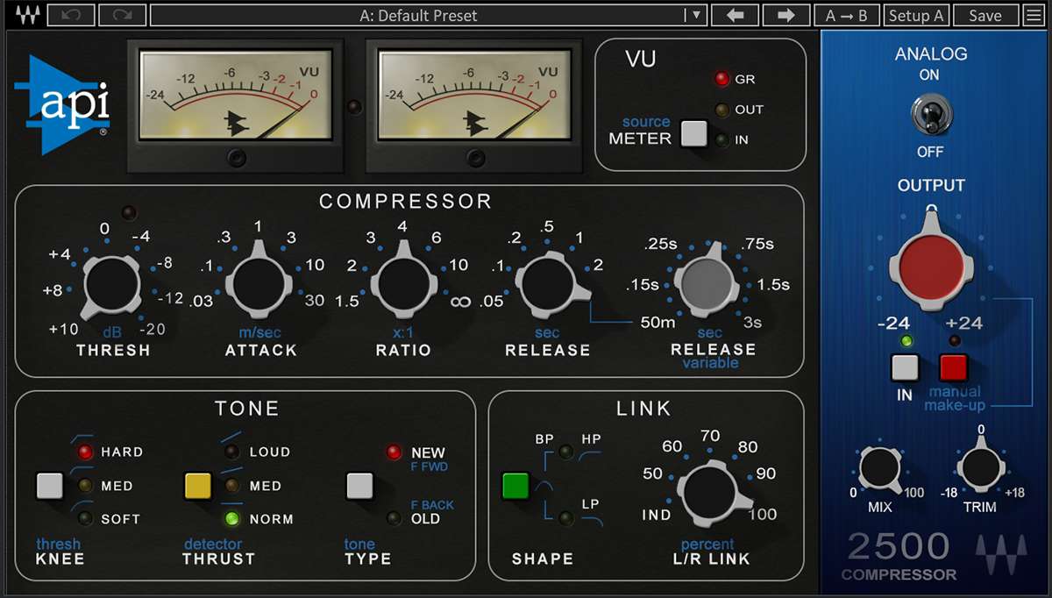Click the red Output knob
Screen dimensions: 1052x598
[x=930, y=262]
